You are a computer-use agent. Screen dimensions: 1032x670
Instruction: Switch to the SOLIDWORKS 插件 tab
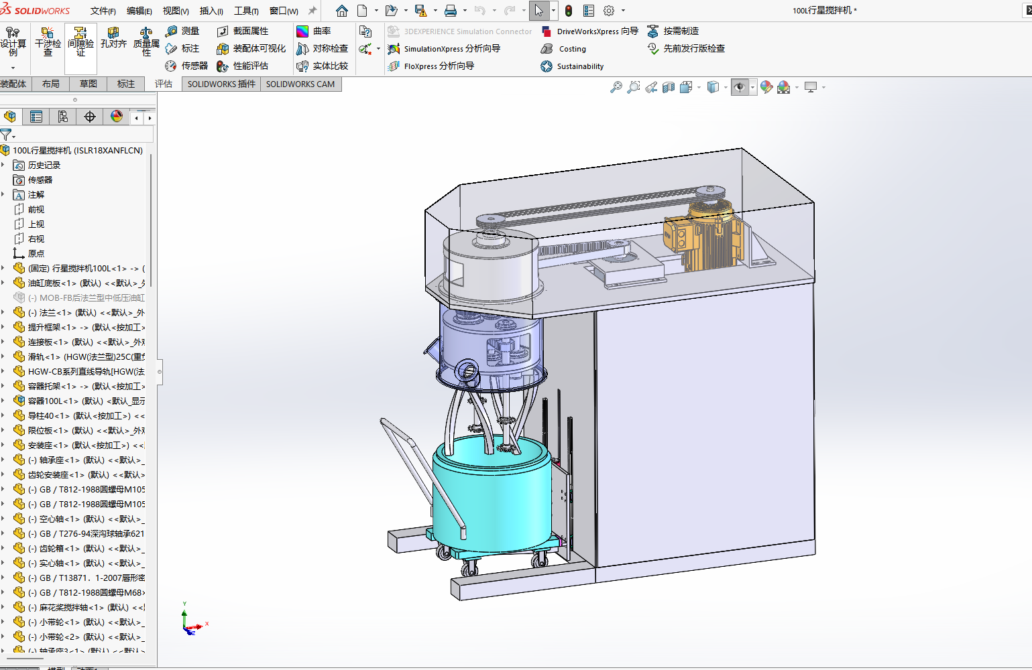[x=221, y=84]
